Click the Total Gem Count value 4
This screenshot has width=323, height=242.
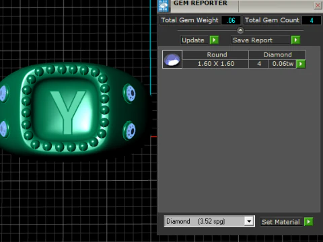312,20
